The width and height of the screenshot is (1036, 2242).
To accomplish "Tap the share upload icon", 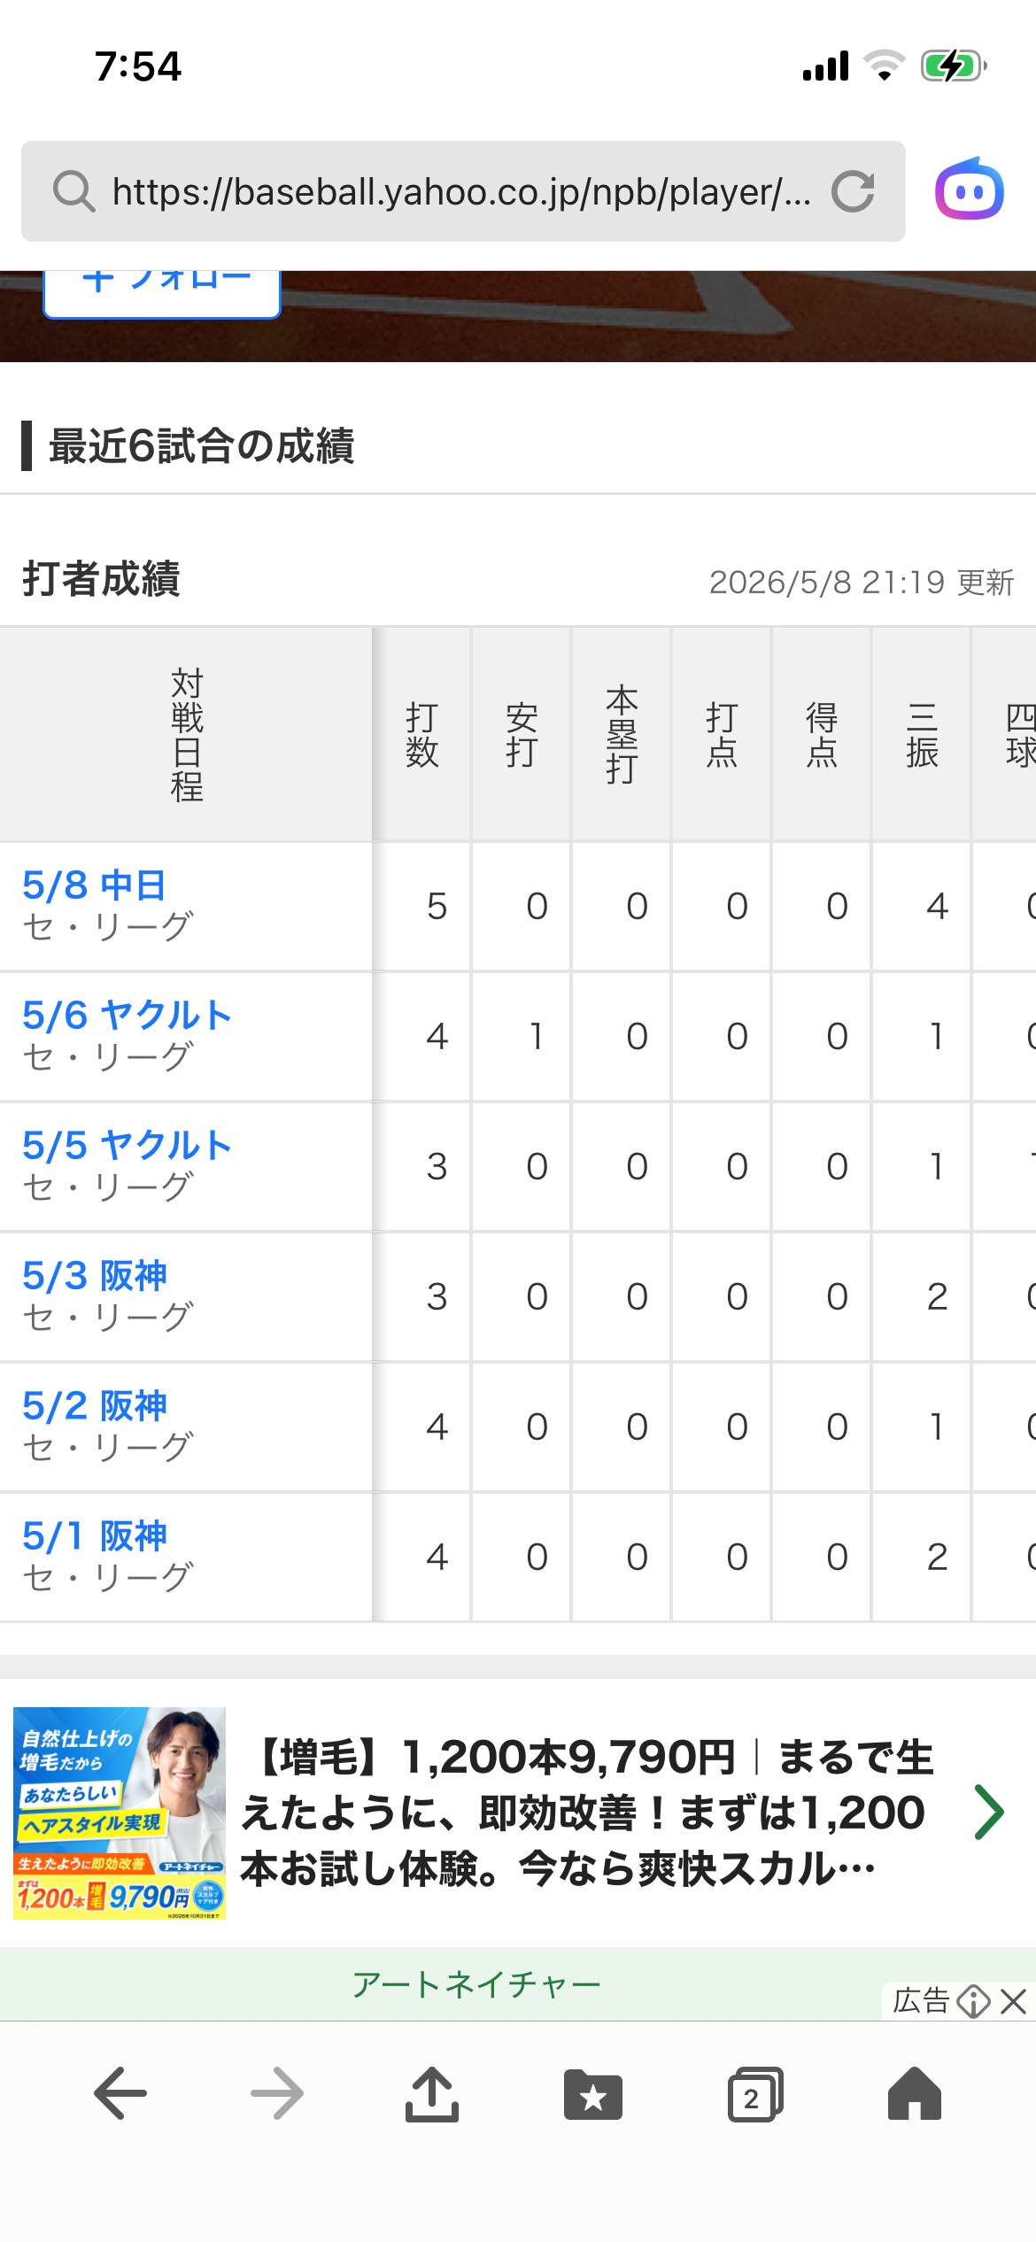I will [432, 2093].
